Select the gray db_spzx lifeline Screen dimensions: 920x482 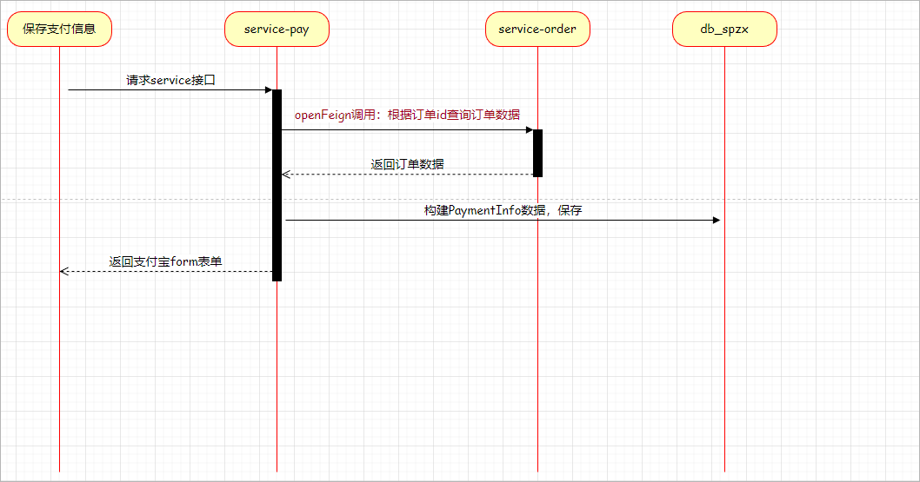tap(724, 347)
